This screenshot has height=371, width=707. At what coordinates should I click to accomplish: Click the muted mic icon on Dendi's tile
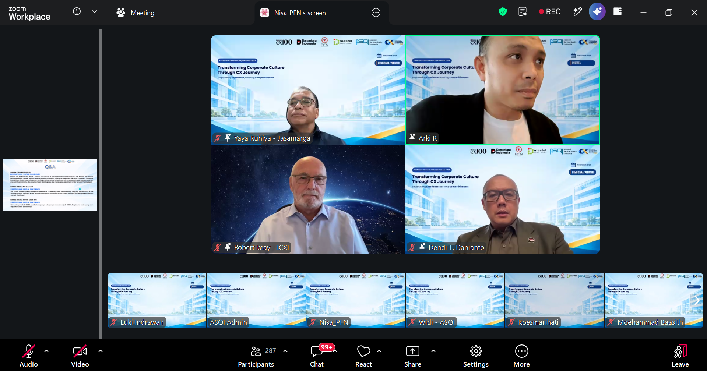412,247
